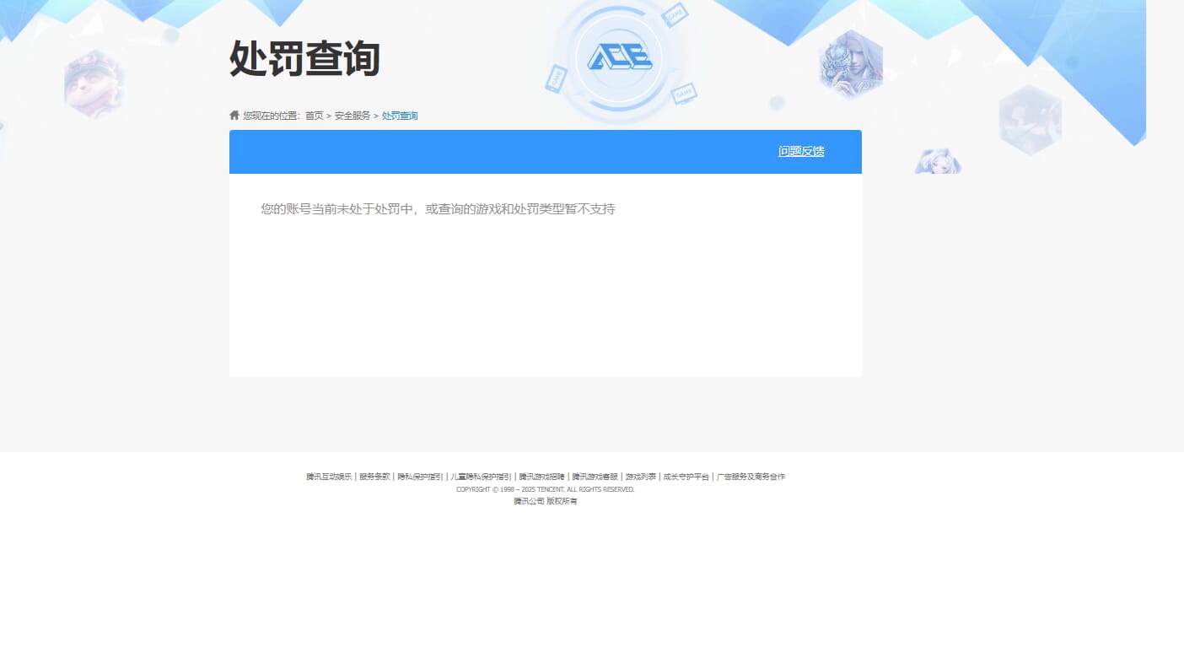The width and height of the screenshot is (1184, 669).
Task: Select the dragon character hexagon on the right
Action: [850, 62]
